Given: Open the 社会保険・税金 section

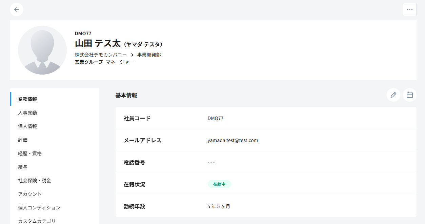Looking at the screenshot, I should (35, 181).
